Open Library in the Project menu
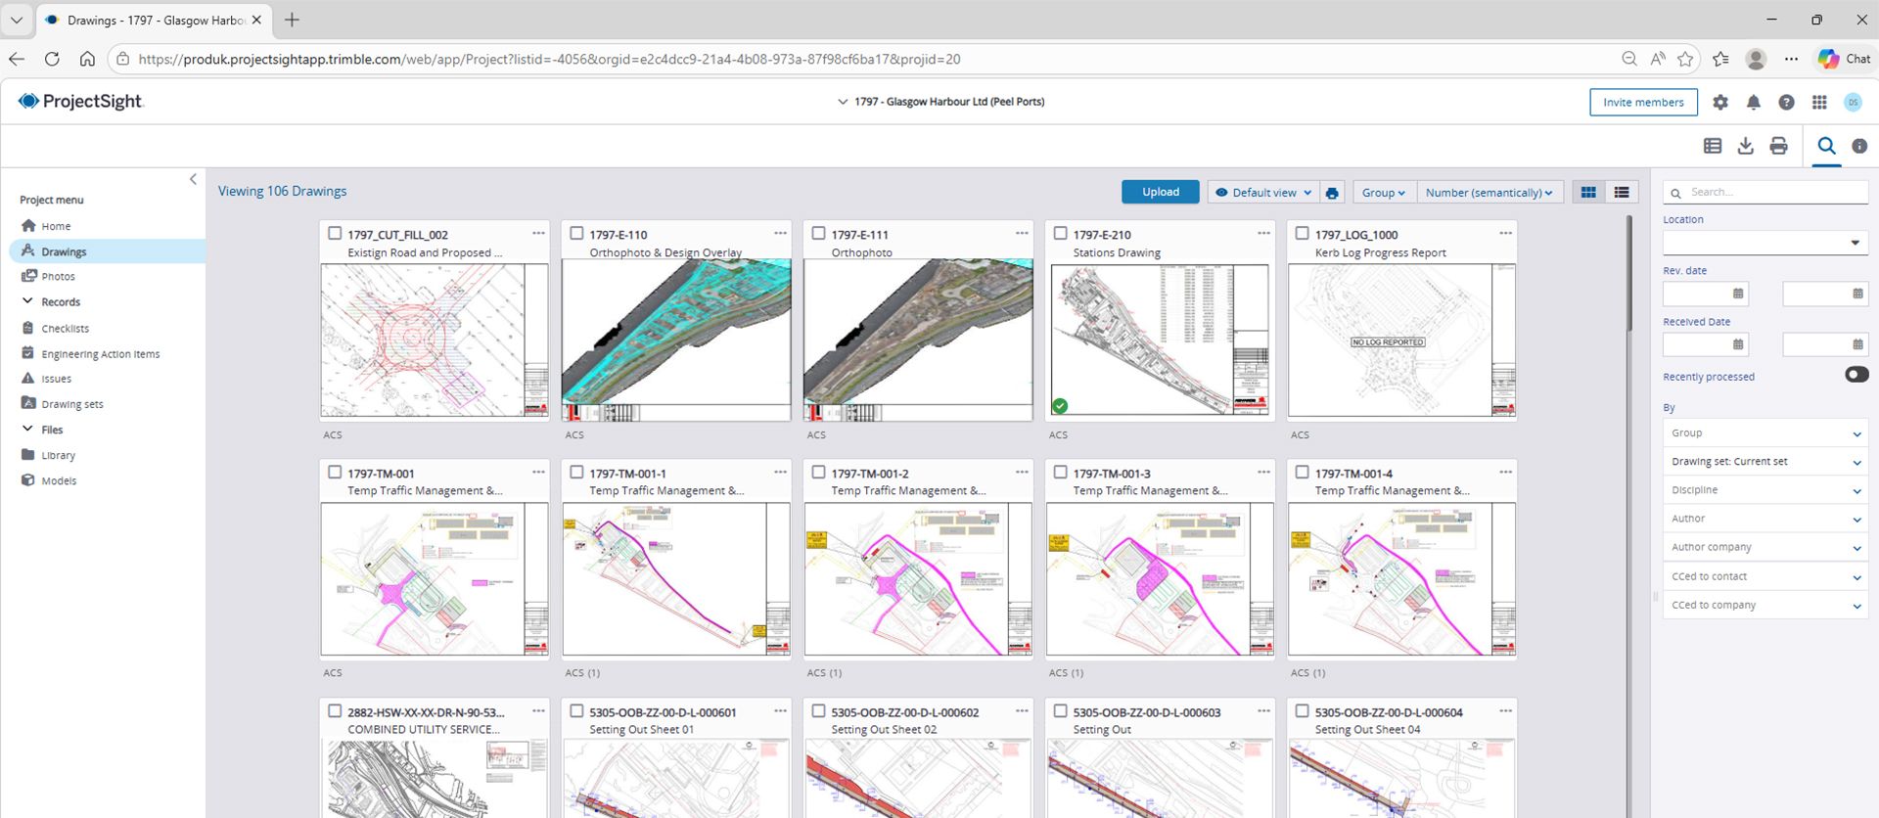Viewport: 1879px width, 818px height. pos(58,456)
